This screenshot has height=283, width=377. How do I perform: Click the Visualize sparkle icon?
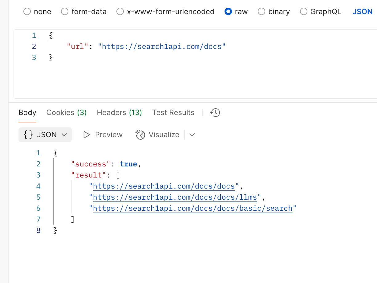(140, 135)
